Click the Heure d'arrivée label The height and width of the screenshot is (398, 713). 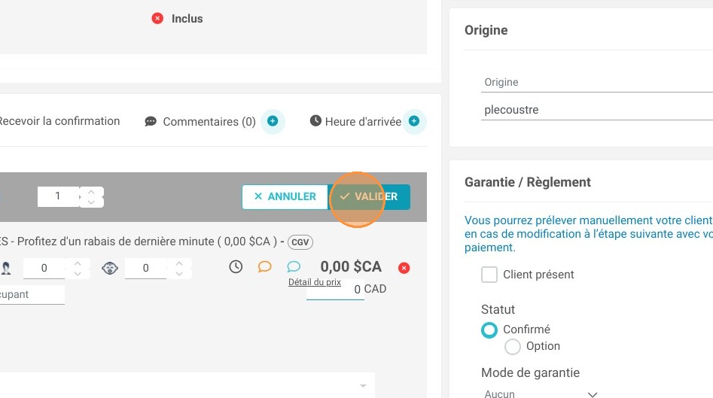[363, 122]
